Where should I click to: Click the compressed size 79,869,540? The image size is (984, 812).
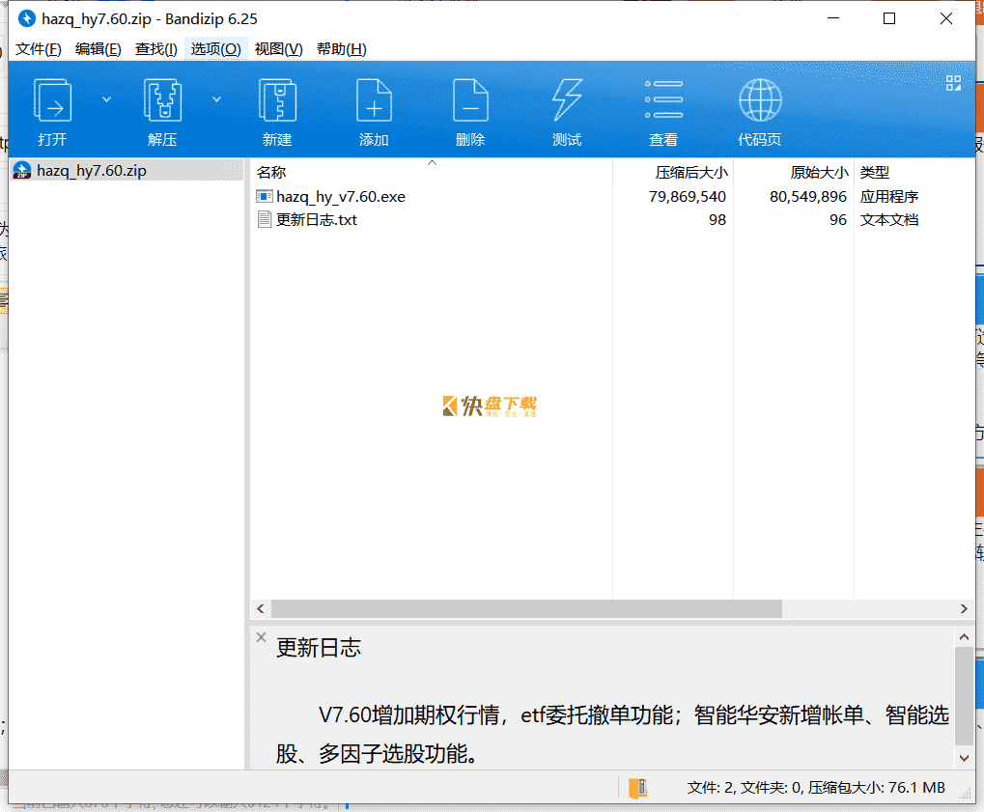(688, 197)
